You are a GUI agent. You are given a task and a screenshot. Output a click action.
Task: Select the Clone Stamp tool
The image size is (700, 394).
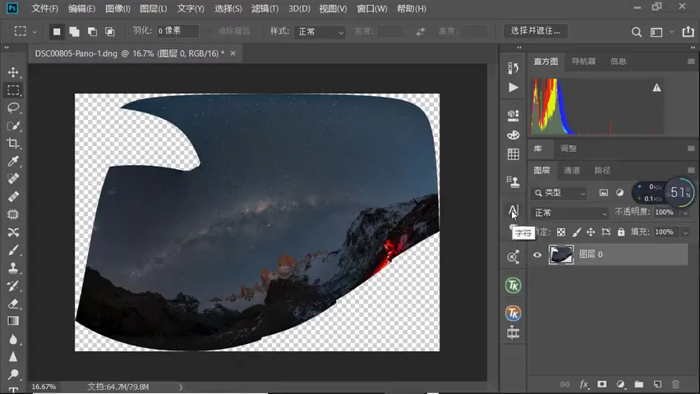pyautogui.click(x=13, y=268)
